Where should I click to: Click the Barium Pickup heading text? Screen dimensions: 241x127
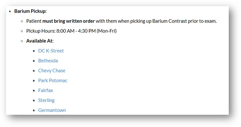tap(30, 11)
